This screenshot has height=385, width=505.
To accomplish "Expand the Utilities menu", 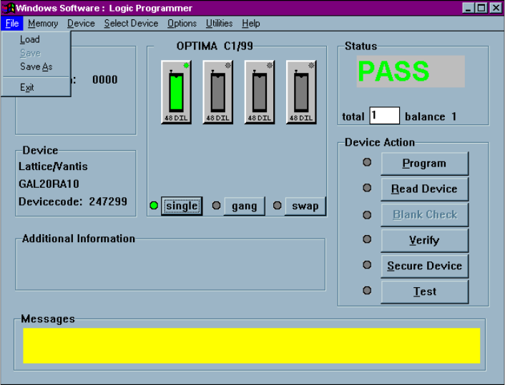I will pos(219,24).
